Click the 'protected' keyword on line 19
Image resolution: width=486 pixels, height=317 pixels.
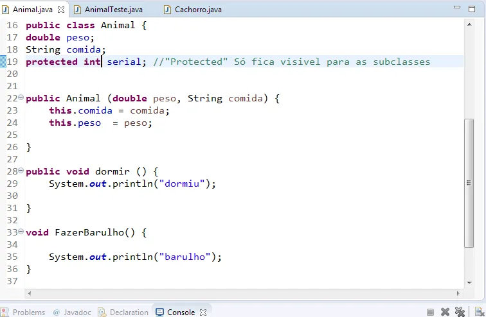pos(52,62)
